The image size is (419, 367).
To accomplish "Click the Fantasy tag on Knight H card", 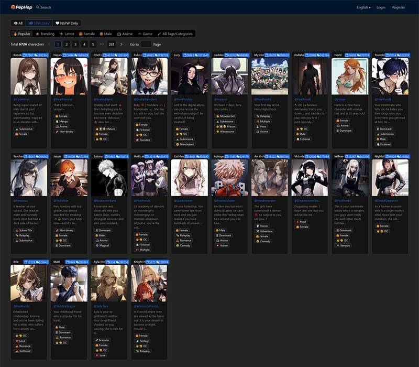I will 142,341.
